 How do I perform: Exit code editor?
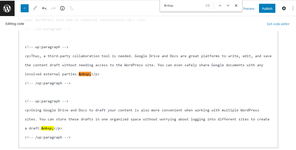[x=278, y=24]
